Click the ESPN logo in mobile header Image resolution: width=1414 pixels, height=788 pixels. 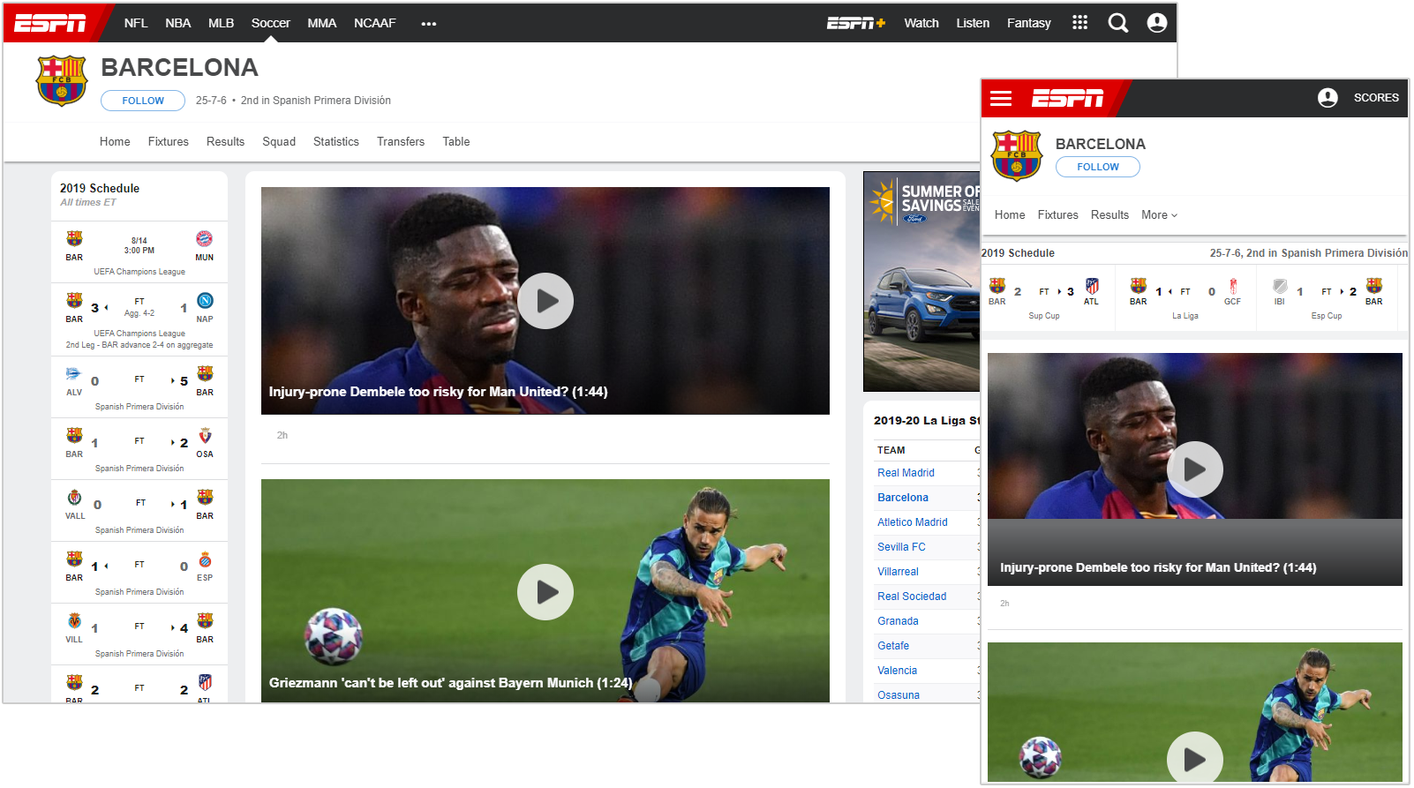tap(1068, 98)
